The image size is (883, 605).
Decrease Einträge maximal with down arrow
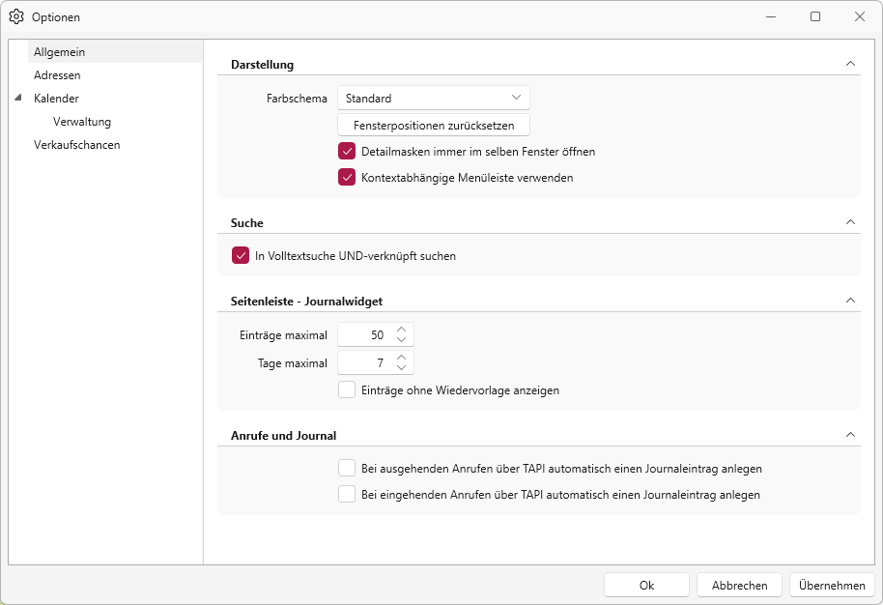(401, 339)
